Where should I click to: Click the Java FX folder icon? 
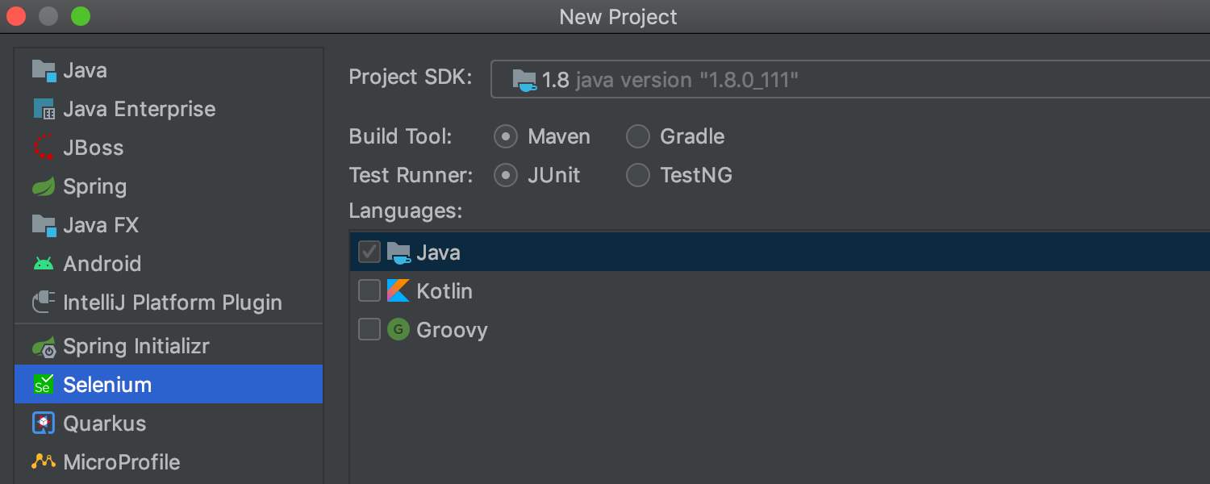(x=44, y=225)
